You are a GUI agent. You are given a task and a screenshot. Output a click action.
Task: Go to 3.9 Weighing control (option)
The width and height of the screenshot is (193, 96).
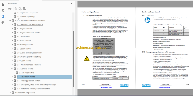coord(29,57)
